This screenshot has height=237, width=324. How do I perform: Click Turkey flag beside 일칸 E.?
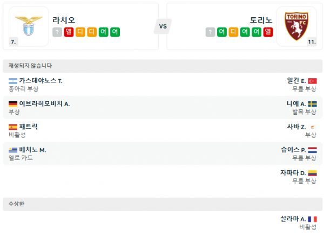[x=312, y=81]
